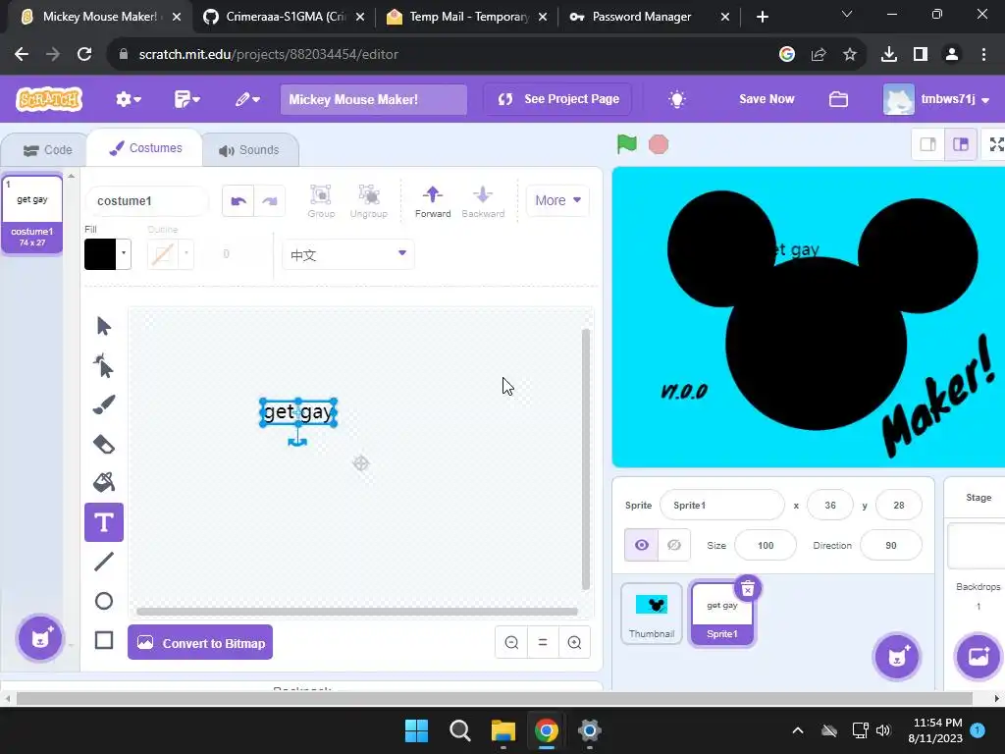Open a new browser tab
The width and height of the screenshot is (1005, 754).
(762, 17)
